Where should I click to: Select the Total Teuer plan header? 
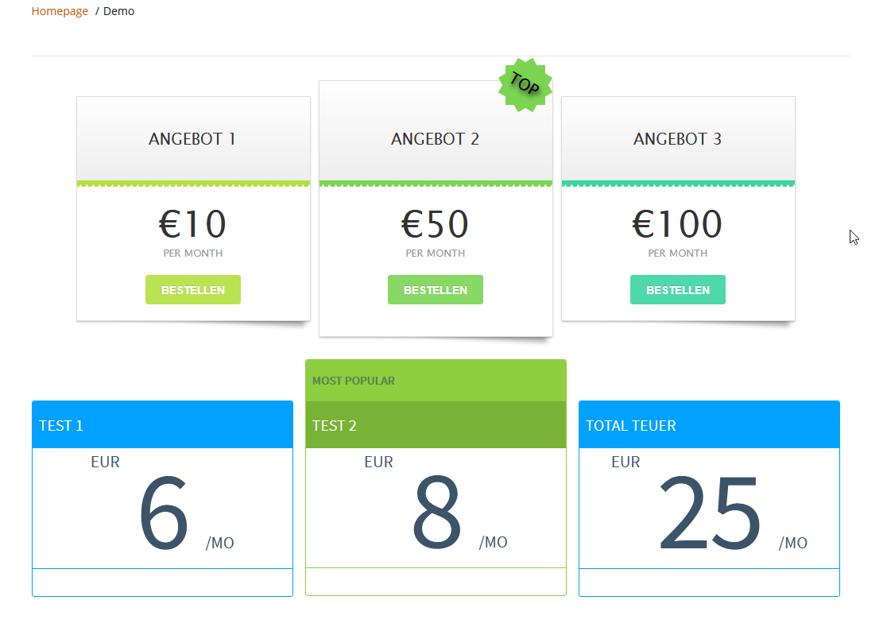pyautogui.click(x=709, y=425)
